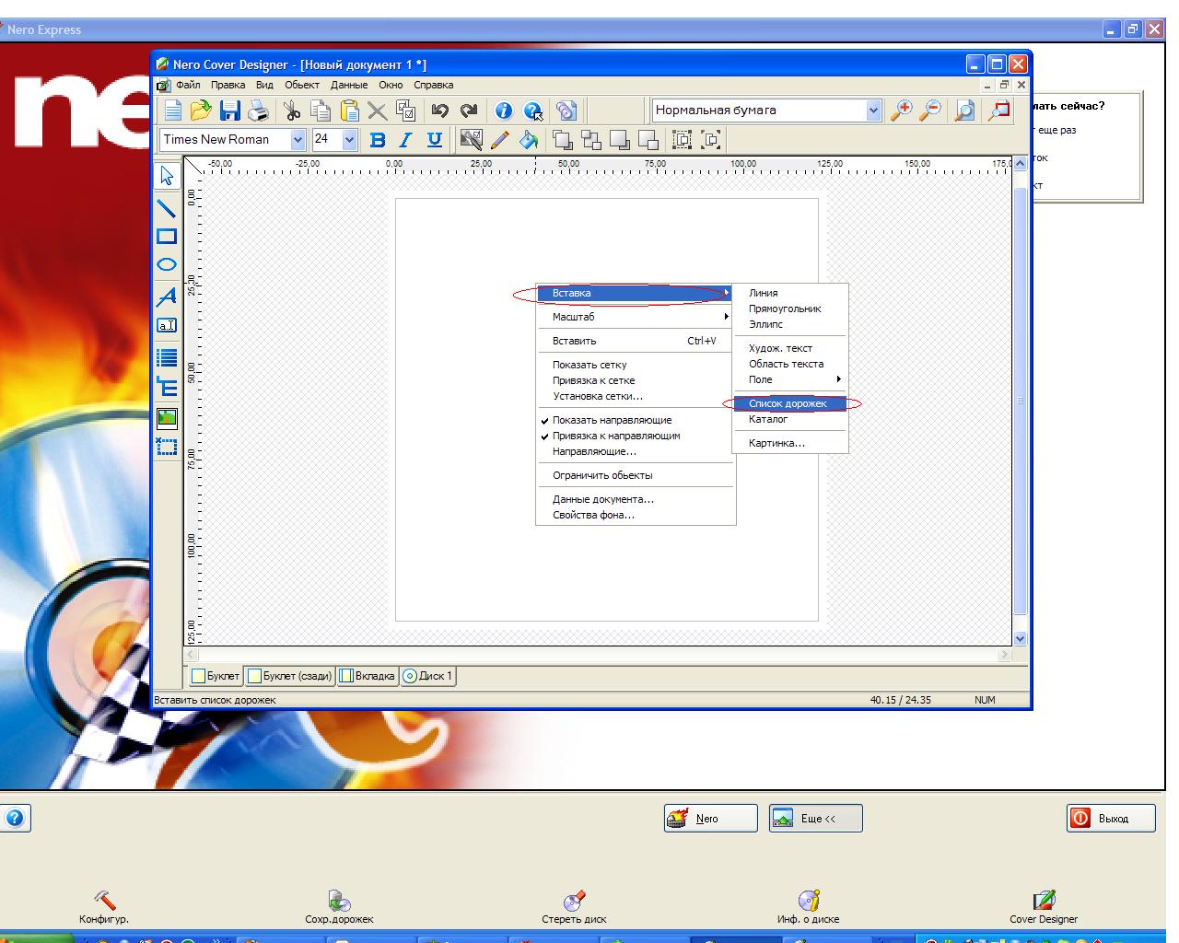The image size is (1179, 943).
Task: Click the Nero button in Nero Express
Action: click(x=710, y=818)
